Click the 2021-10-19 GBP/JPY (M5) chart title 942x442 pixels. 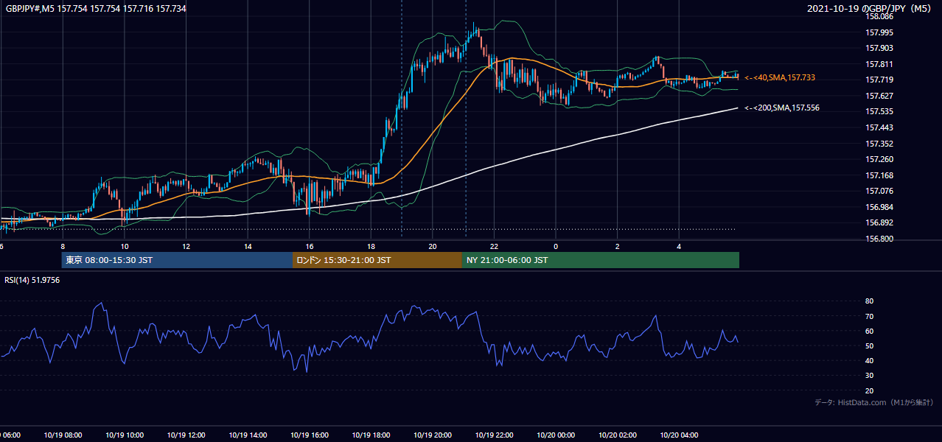pos(871,9)
